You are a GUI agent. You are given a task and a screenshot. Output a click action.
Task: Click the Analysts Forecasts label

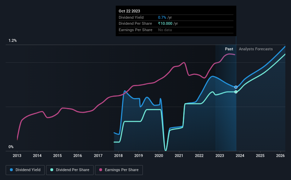tap(256, 49)
